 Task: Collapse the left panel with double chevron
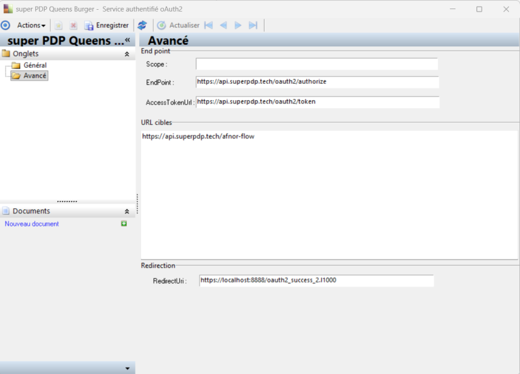[127, 40]
